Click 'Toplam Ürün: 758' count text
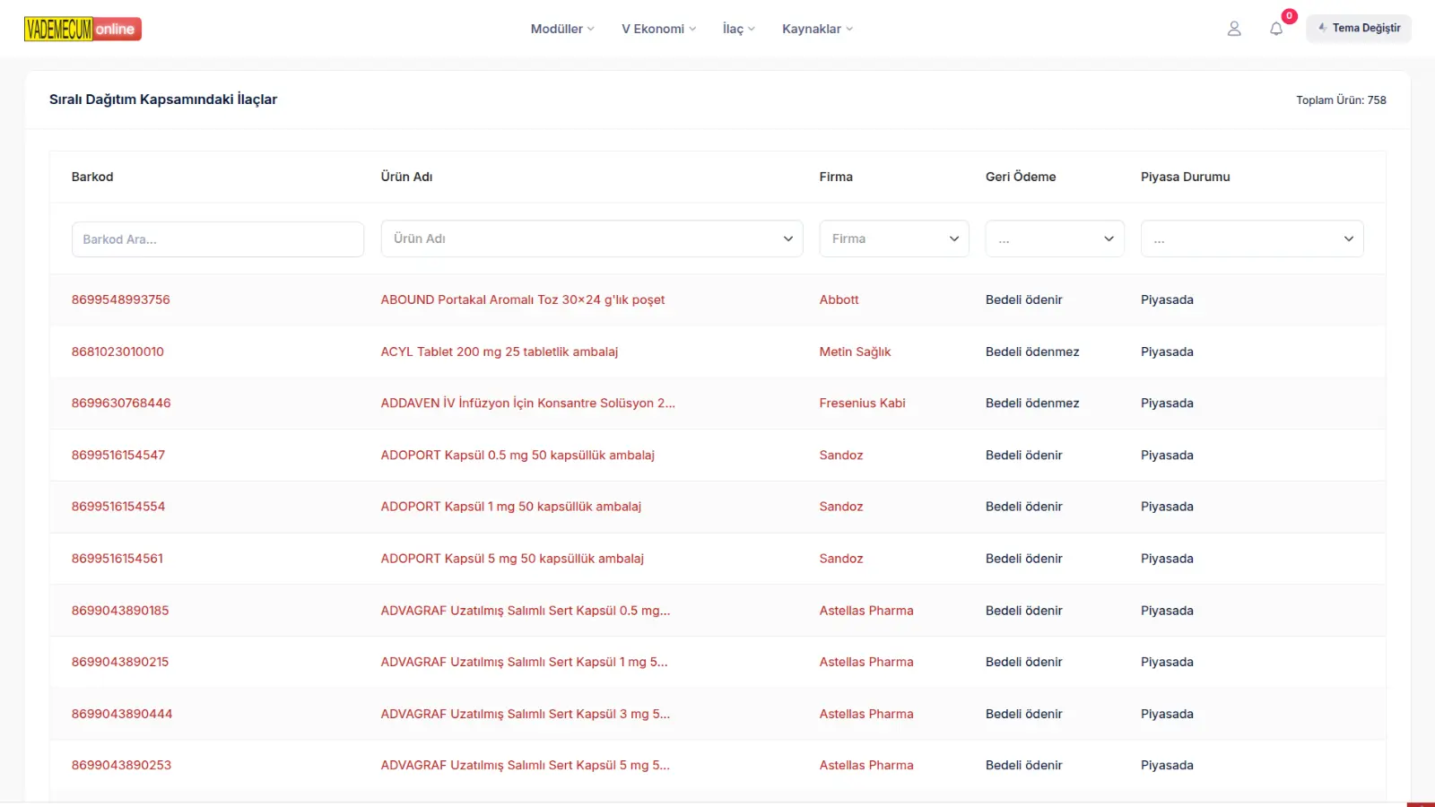This screenshot has height=807, width=1435. (x=1341, y=100)
